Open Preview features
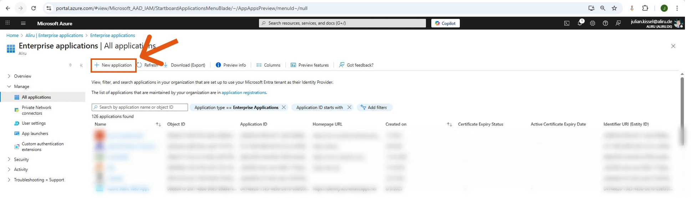 (x=310, y=65)
